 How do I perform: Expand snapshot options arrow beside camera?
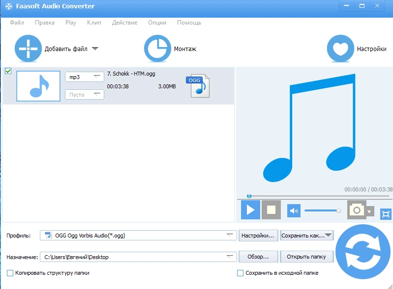coord(369,212)
